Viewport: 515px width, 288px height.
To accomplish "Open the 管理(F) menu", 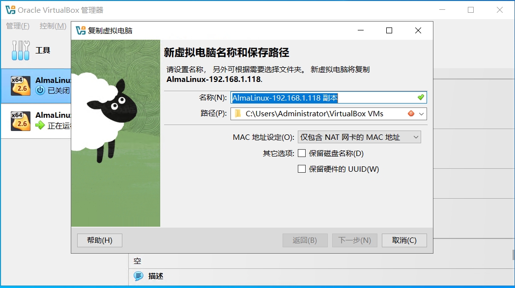I will [x=18, y=26].
